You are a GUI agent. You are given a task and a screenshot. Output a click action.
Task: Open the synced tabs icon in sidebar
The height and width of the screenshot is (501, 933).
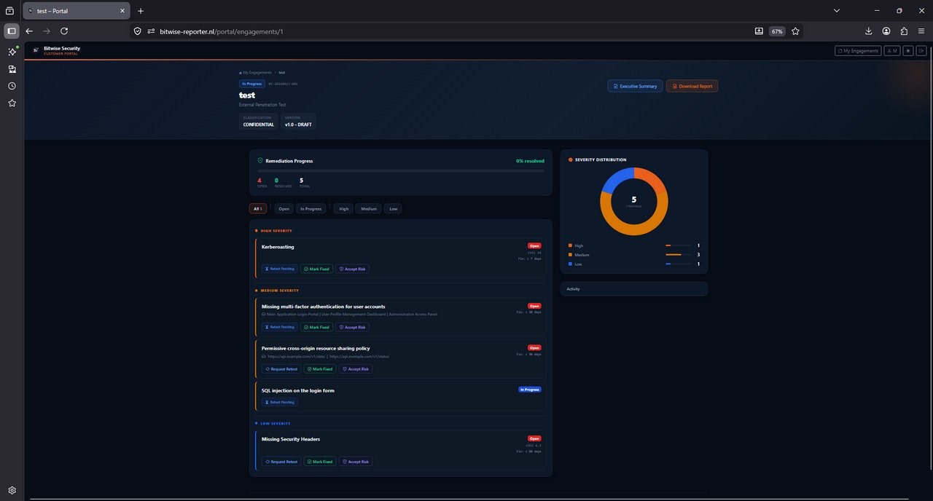click(12, 69)
